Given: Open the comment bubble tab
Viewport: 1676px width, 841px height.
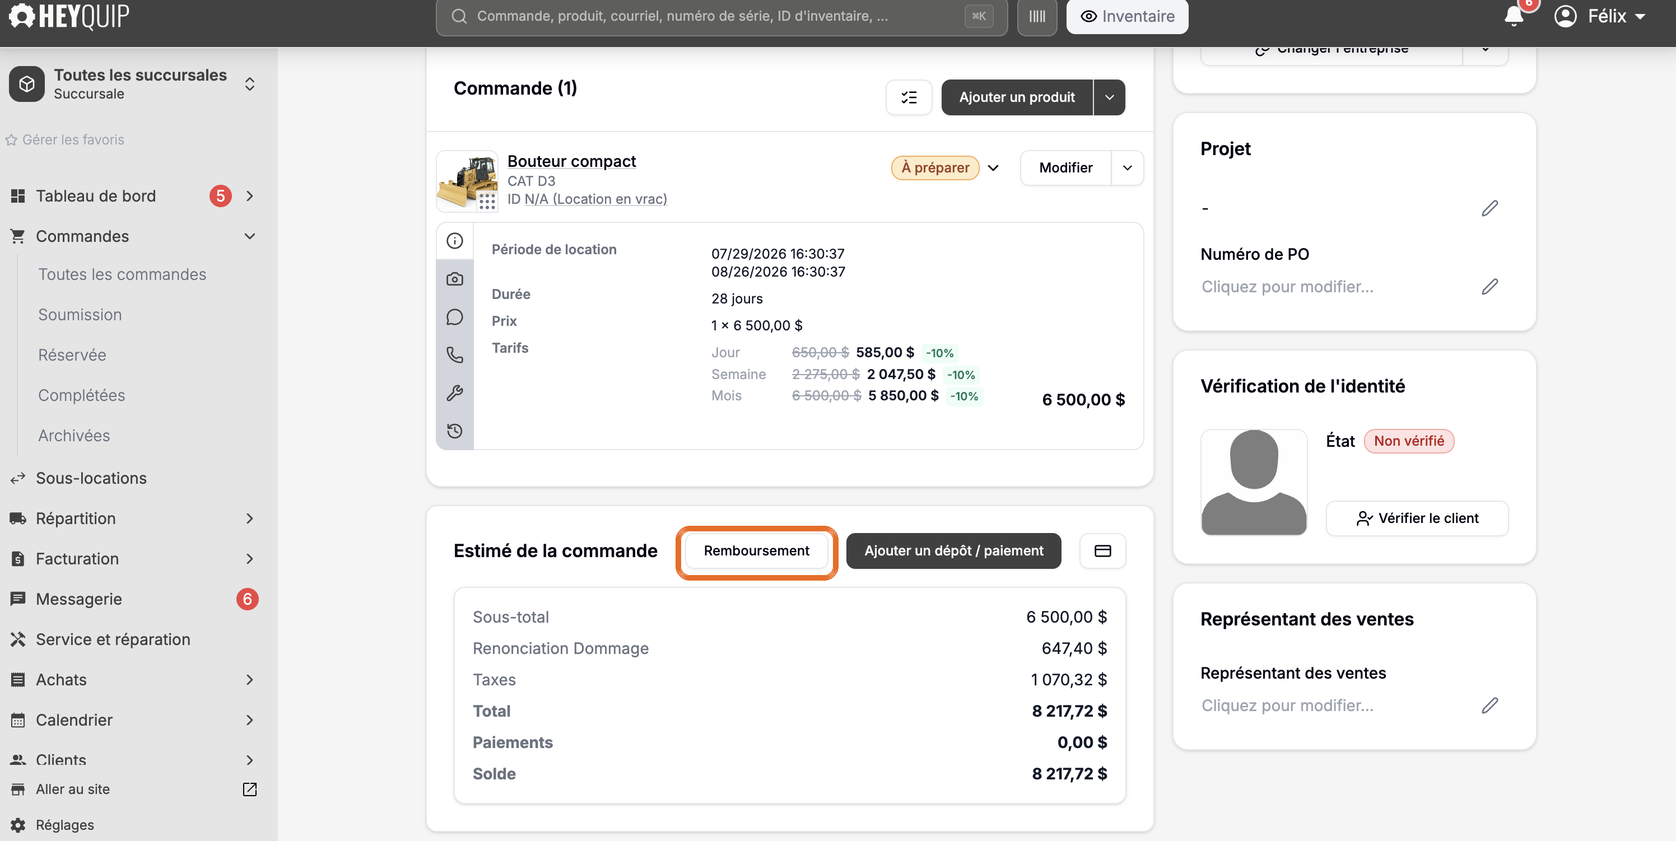Looking at the screenshot, I should (x=455, y=317).
